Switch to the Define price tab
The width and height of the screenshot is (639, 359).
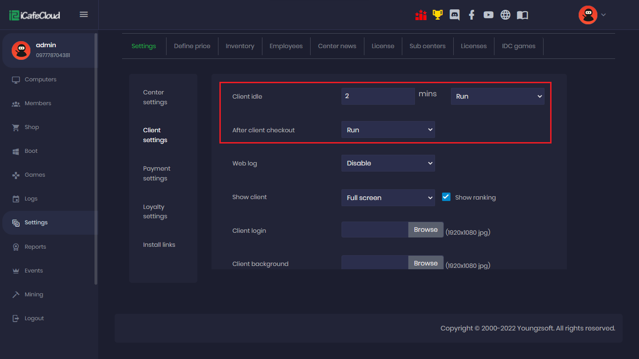point(192,46)
